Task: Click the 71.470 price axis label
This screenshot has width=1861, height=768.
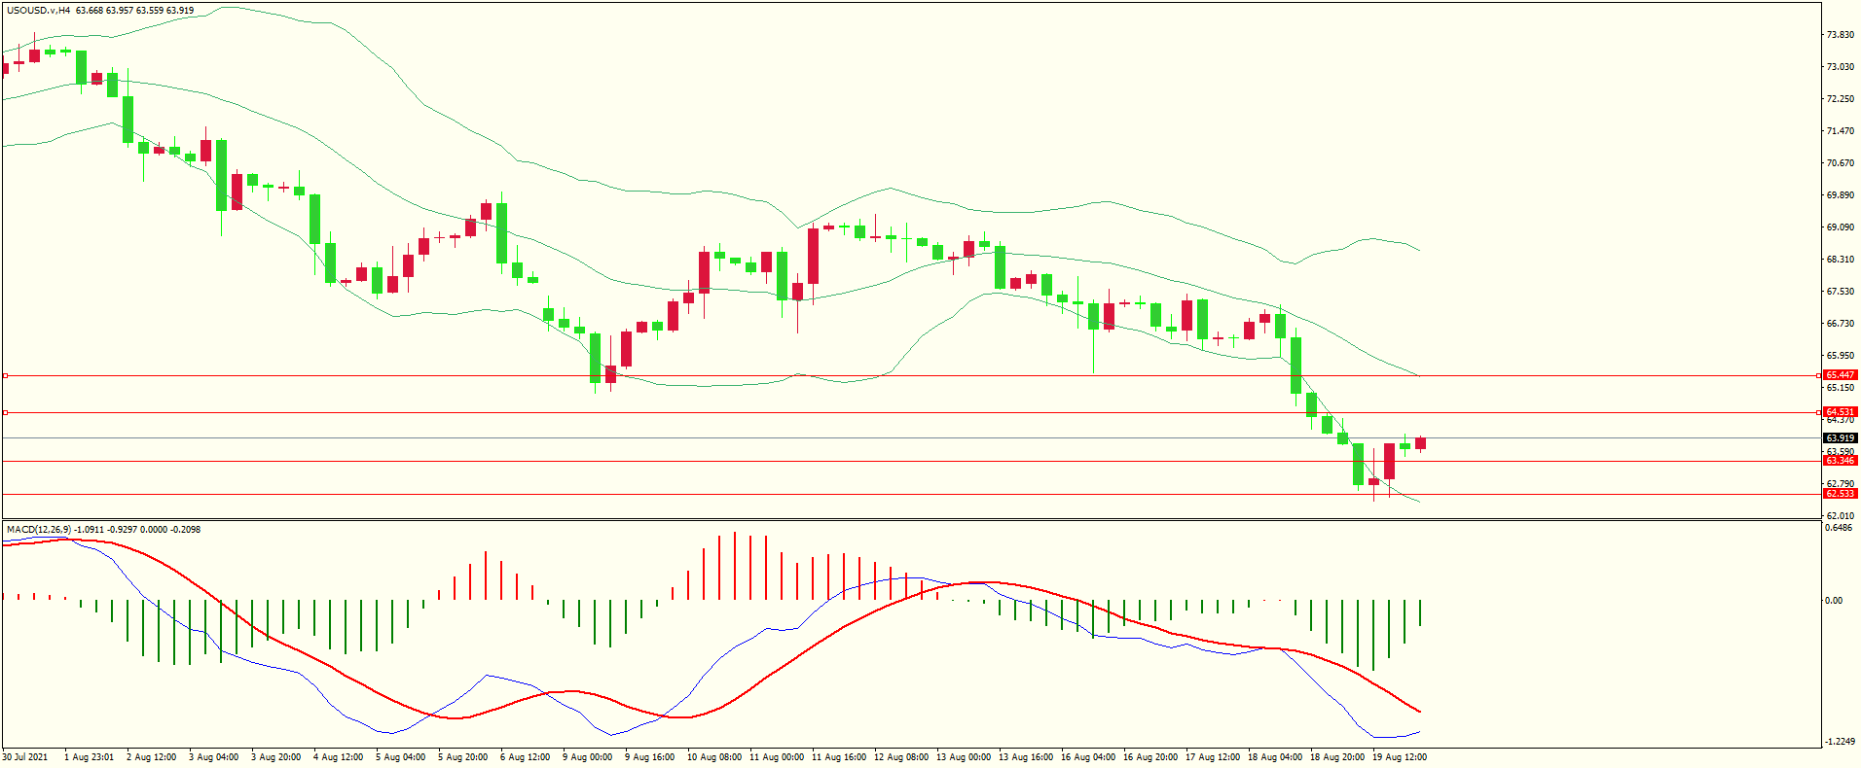Action: 1840,131
